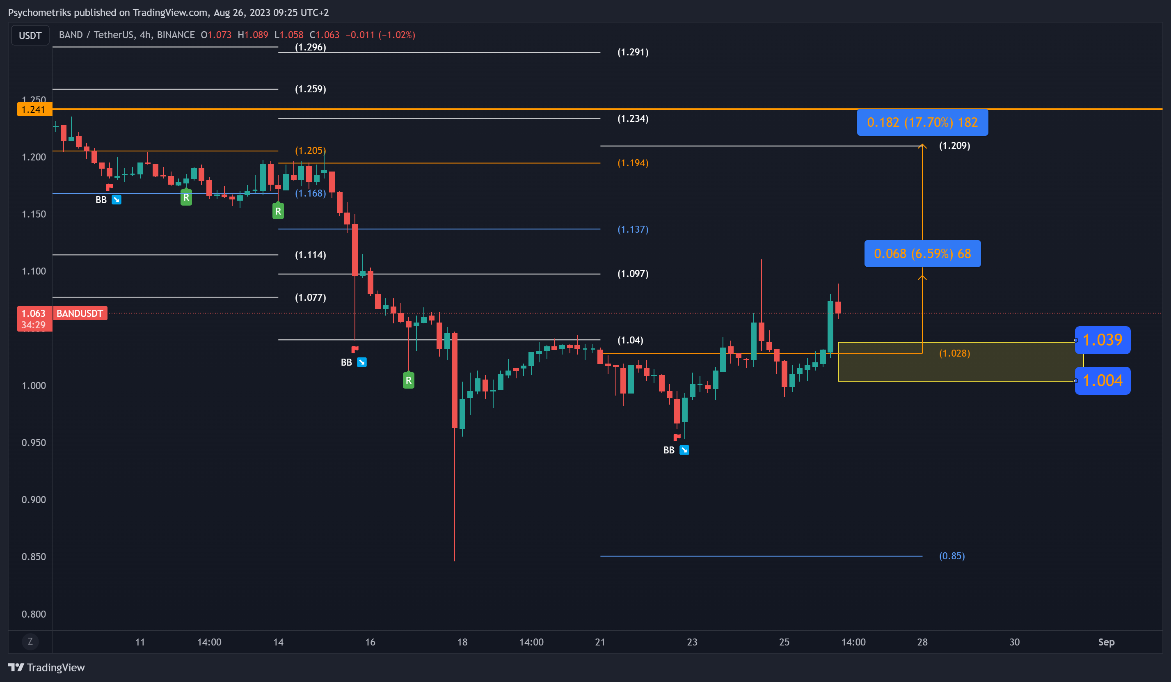Click the red flag above first BB label
Image resolution: width=1171 pixels, height=682 pixels.
[x=109, y=187]
